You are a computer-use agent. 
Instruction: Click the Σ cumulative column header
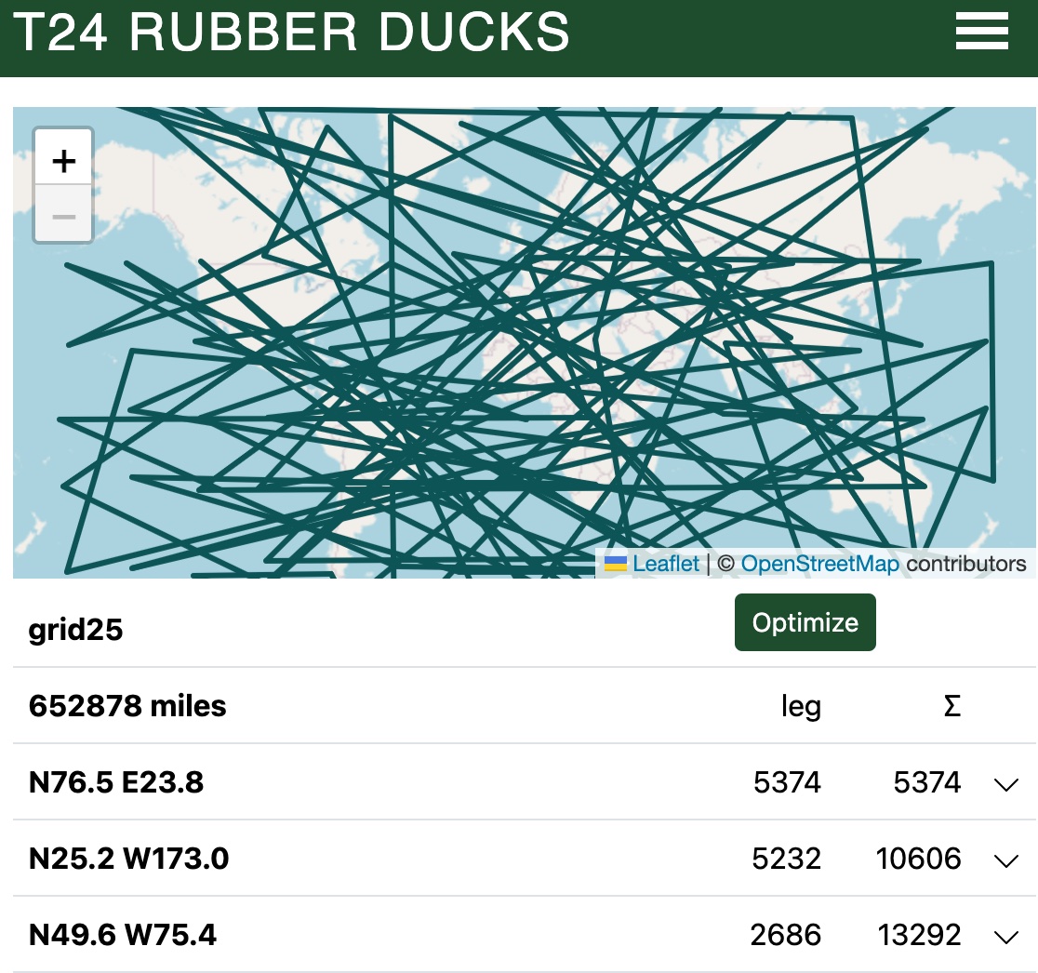point(951,707)
